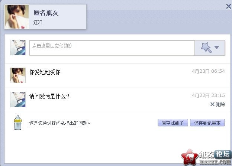Image resolution: width=232 pixels, height=166 pixels.
Task: Delete the message via 删除 link
Action: coord(220,104)
